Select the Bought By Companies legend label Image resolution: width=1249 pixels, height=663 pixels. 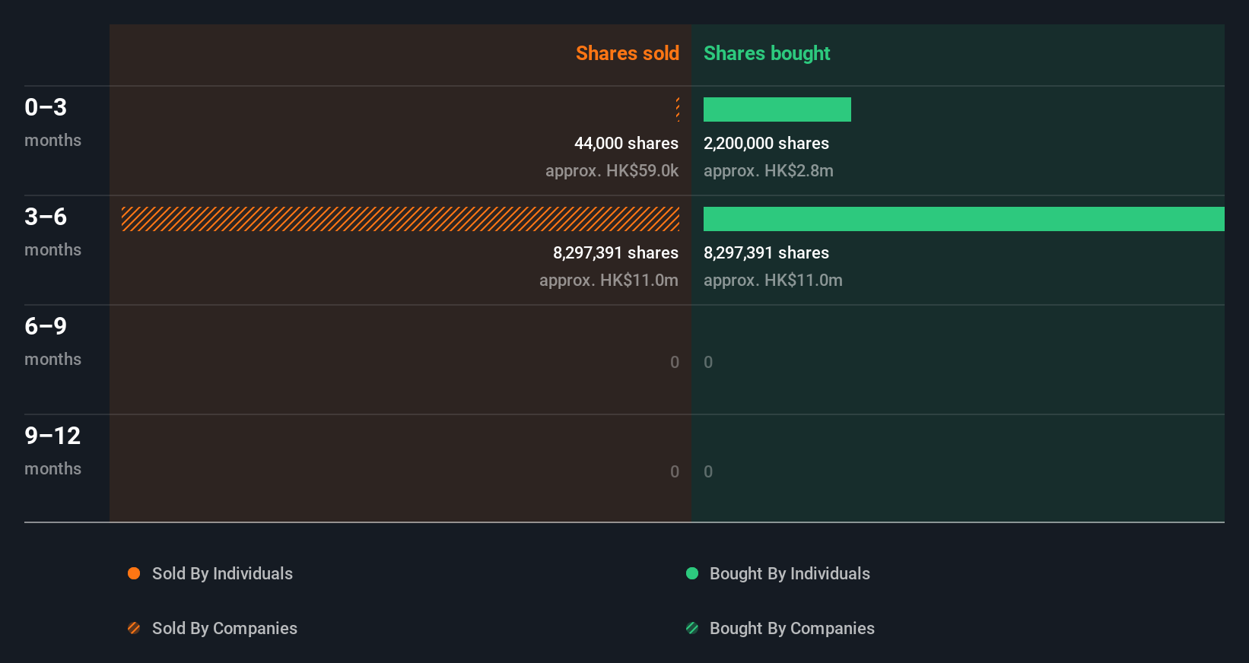coord(792,629)
